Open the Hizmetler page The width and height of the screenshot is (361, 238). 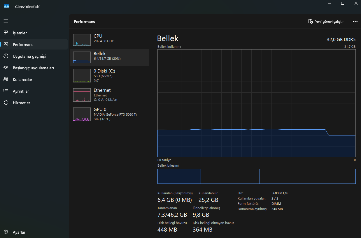[34, 103]
